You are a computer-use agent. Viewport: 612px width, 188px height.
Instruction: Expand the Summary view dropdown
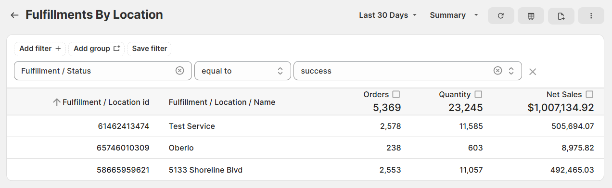pyautogui.click(x=454, y=15)
